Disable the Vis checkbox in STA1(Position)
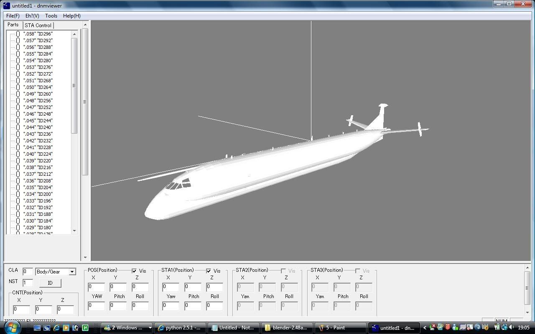Image resolution: width=535 pixels, height=334 pixels. tap(209, 271)
